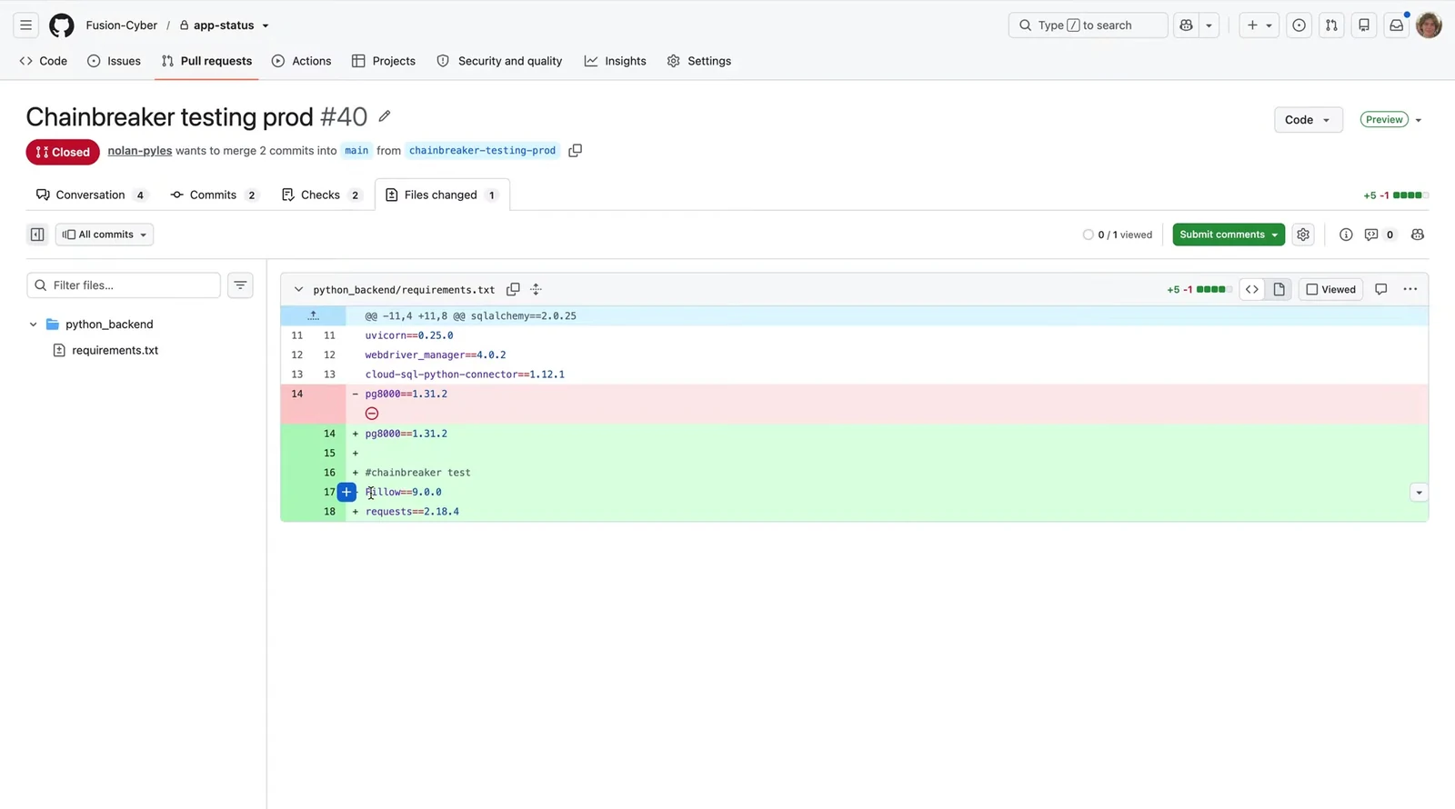
Task: Collapse the python_backend folder
Action: [34, 325]
